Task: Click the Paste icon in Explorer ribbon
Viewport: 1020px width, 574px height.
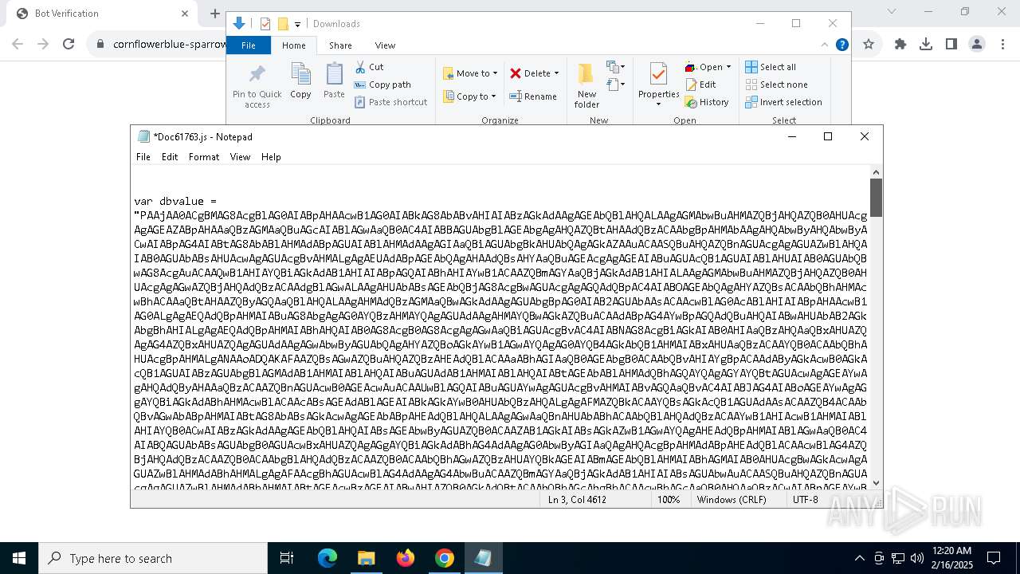Action: coord(334,81)
